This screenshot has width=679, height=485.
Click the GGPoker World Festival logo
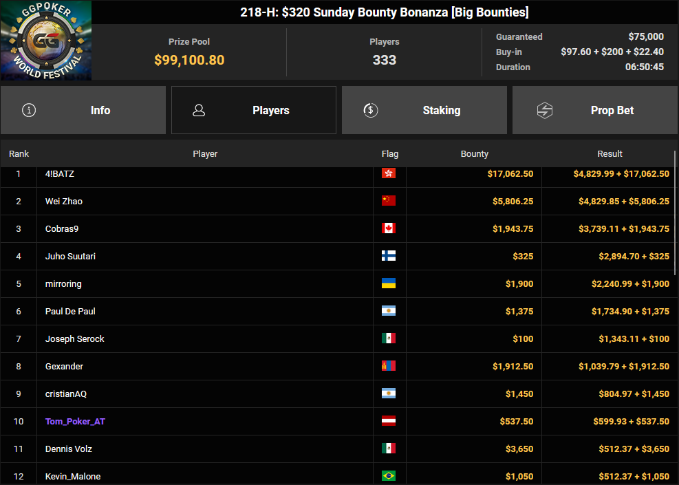pos(46,41)
